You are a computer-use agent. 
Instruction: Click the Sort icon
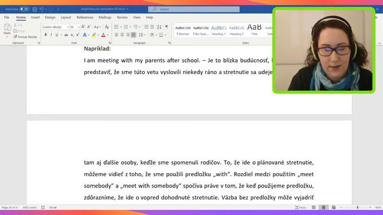pyautogui.click(x=159, y=27)
